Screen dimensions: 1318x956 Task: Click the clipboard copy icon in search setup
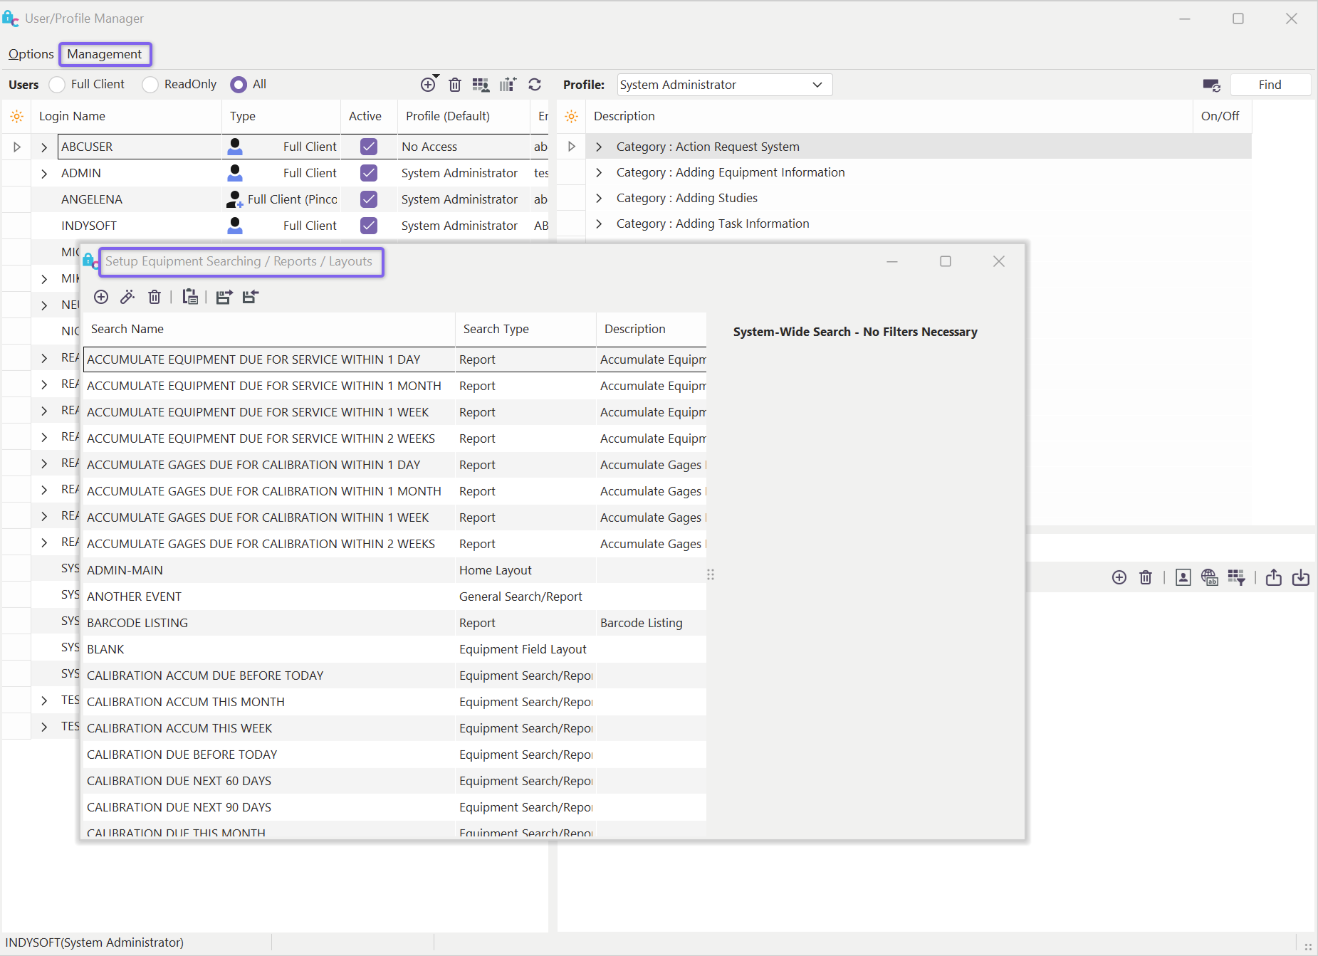189,297
